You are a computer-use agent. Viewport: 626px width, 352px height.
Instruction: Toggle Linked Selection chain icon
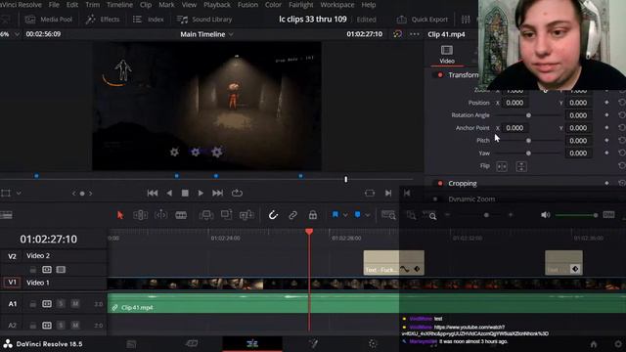point(292,215)
